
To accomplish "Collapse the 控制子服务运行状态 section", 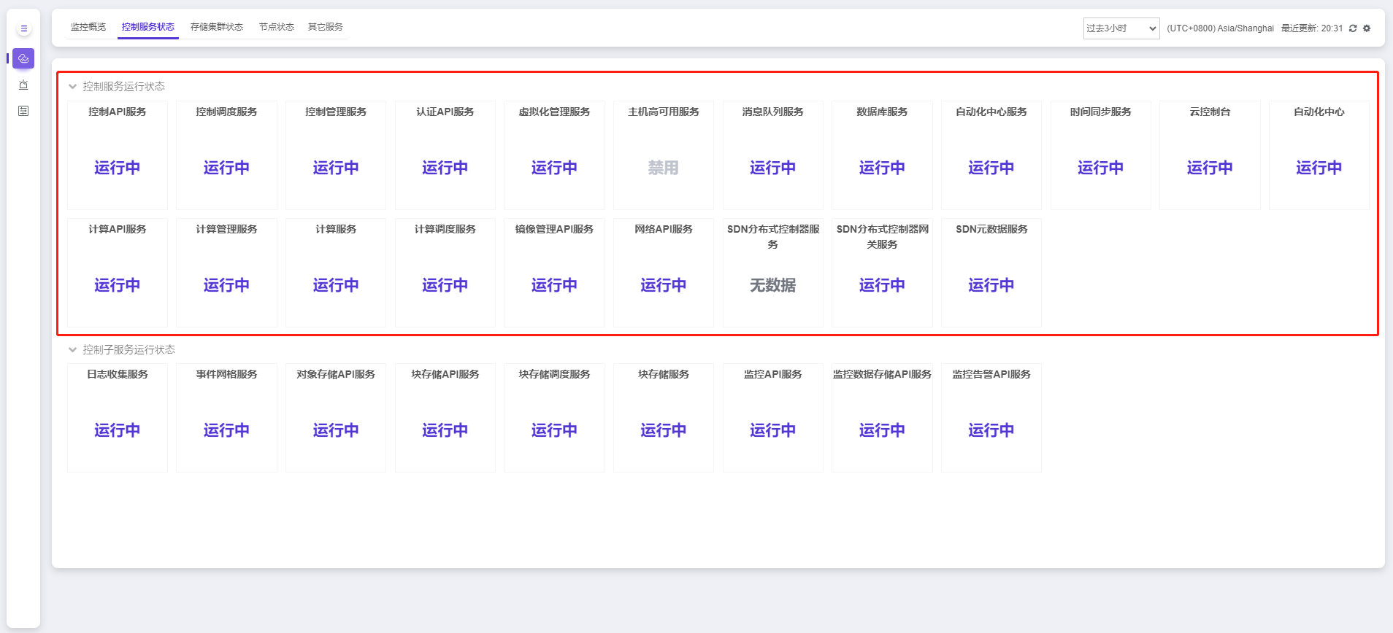I will 72,349.
